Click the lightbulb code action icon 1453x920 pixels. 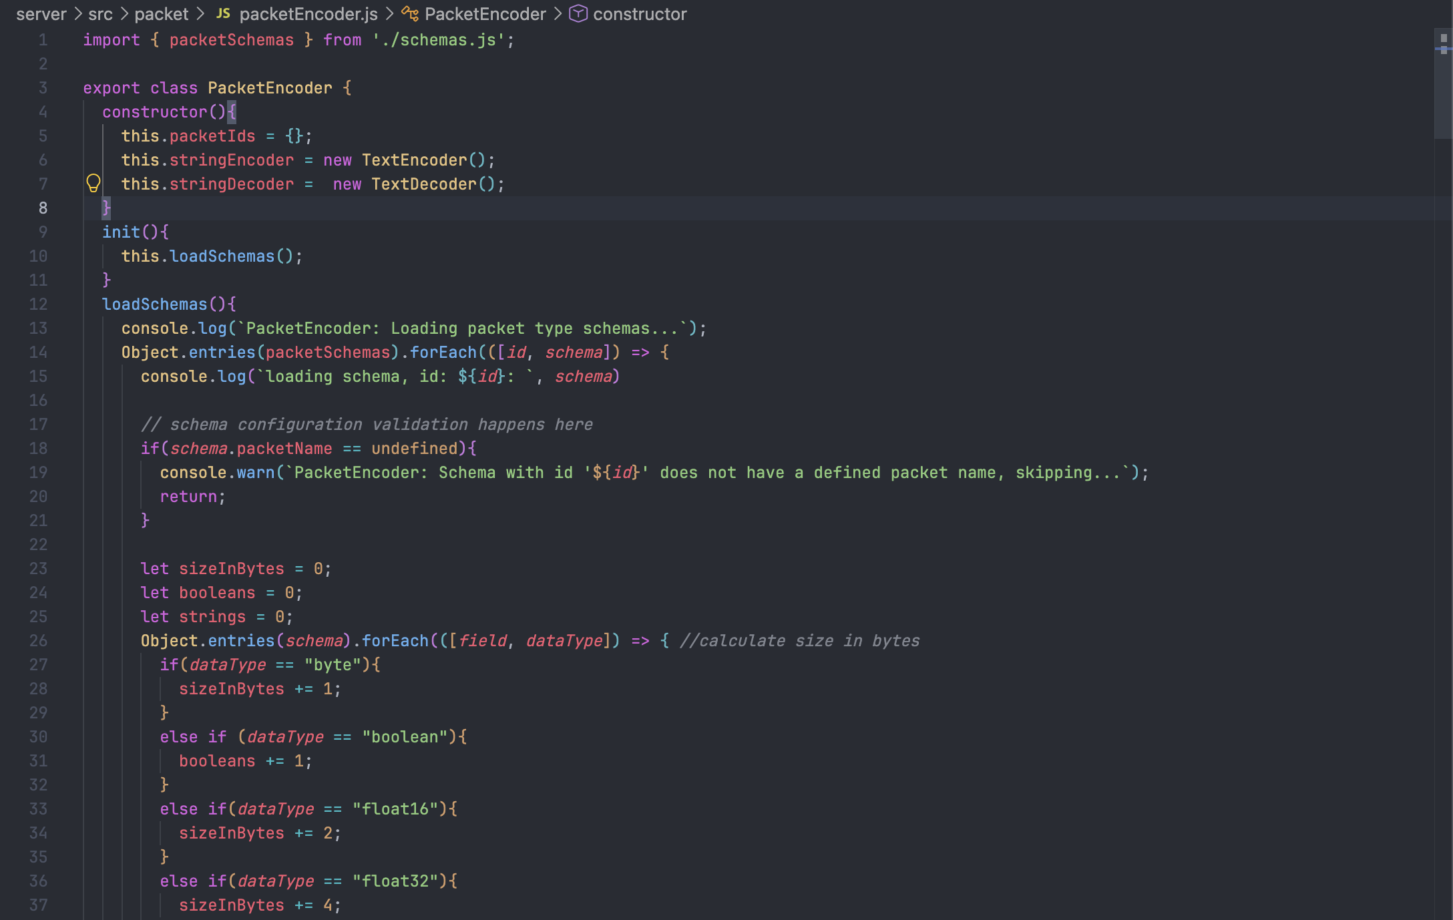click(x=93, y=183)
